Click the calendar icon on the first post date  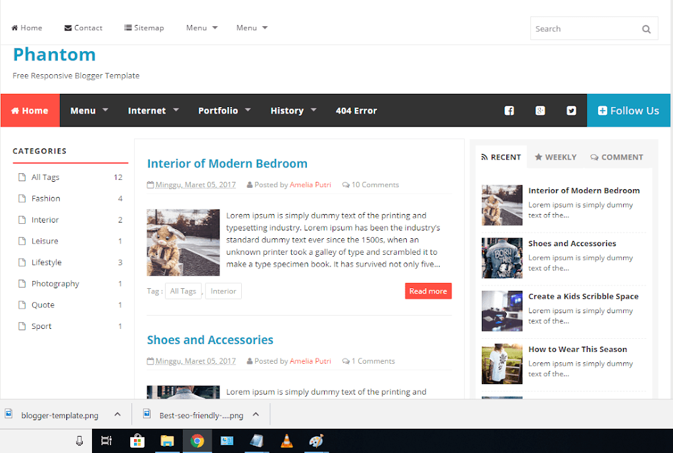pos(150,184)
